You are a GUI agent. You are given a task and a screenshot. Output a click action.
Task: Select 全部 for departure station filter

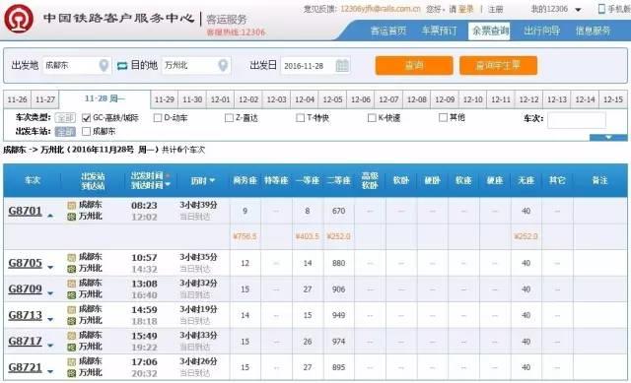[65, 131]
